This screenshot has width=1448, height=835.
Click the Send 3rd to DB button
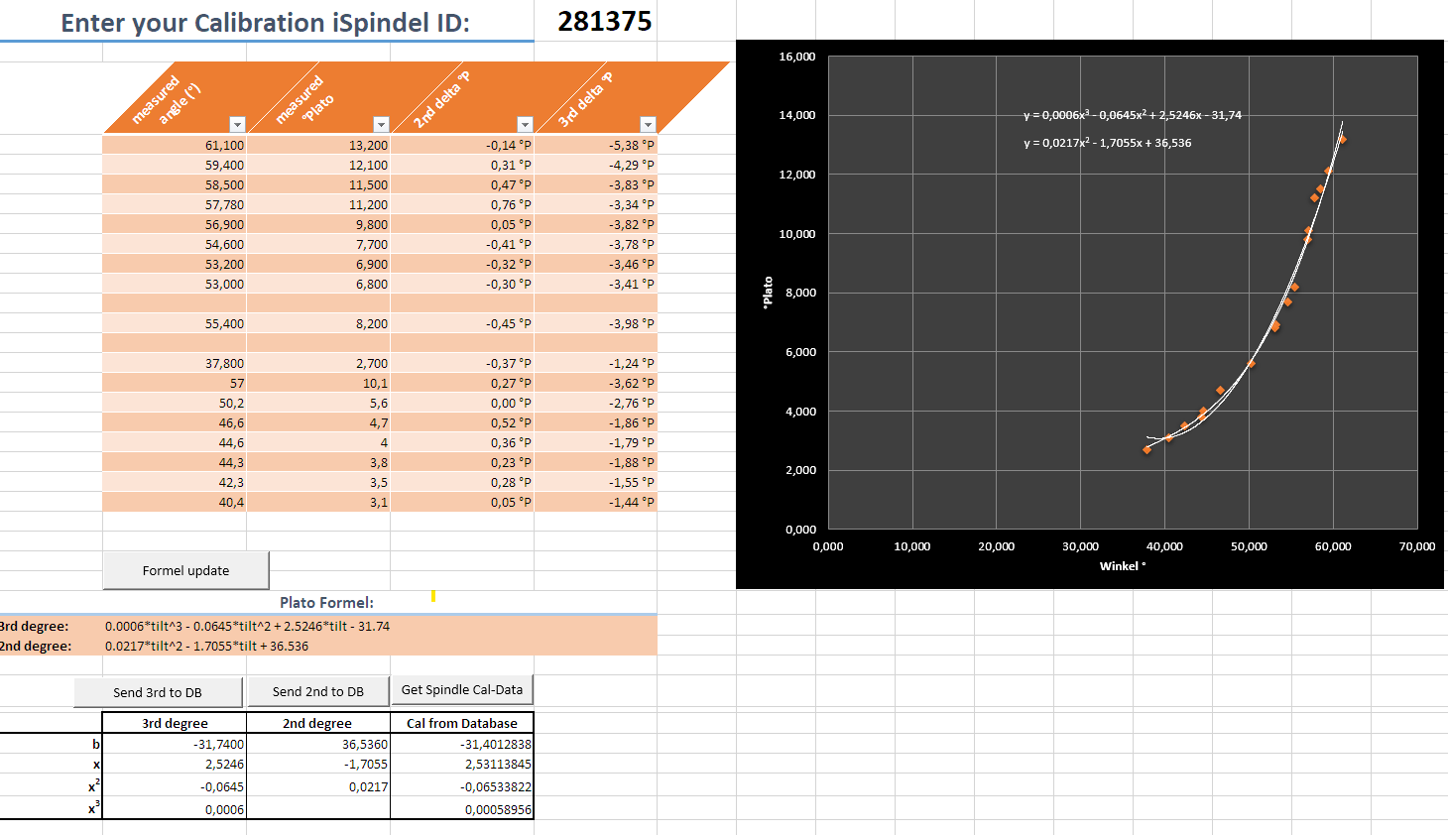click(x=158, y=692)
